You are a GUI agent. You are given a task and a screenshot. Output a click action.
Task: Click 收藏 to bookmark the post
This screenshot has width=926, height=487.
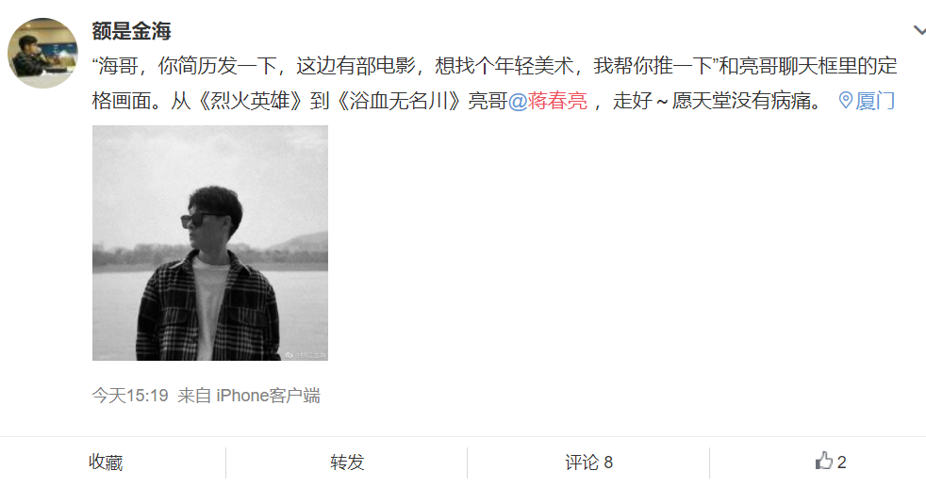point(106,463)
